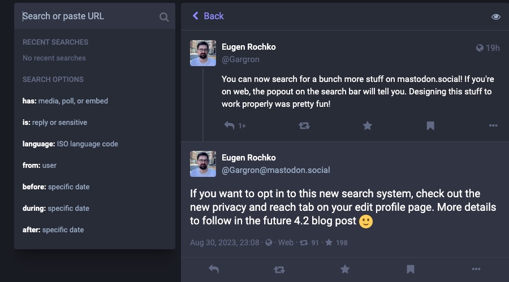509x282 pixels.
Task: Choose the "from: user" search option
Action: tap(40, 166)
